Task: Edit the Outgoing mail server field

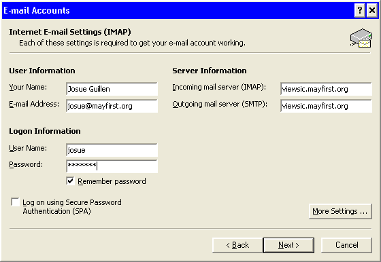Action: pyautogui.click(x=326, y=106)
